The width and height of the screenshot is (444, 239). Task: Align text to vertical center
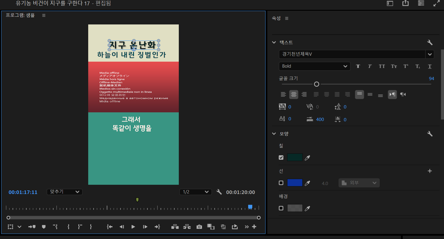[370, 94]
